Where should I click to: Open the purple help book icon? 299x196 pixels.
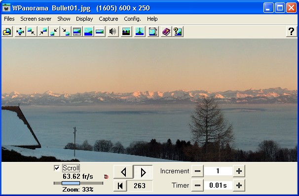pyautogui.click(x=166, y=31)
